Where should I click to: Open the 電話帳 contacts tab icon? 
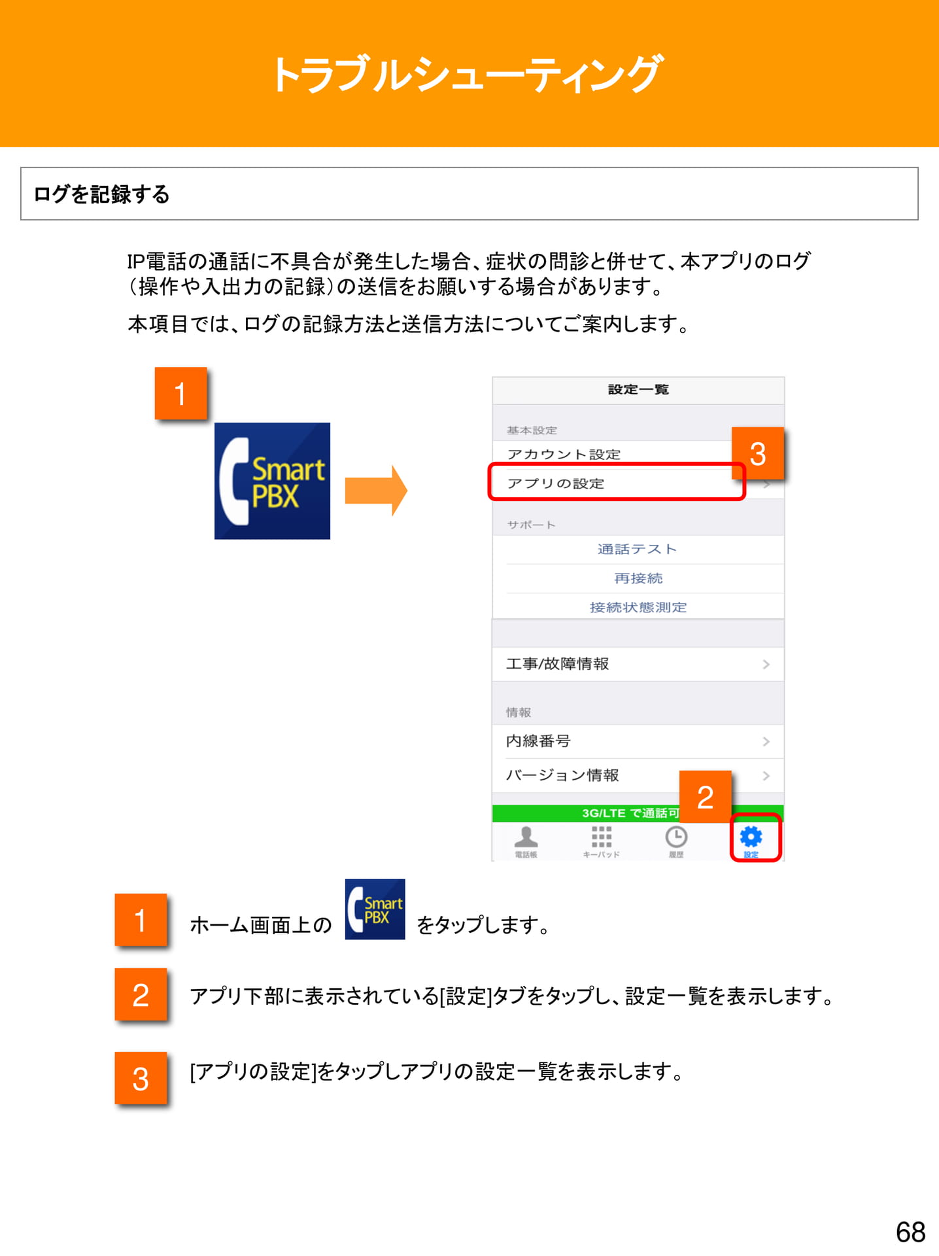(526, 837)
